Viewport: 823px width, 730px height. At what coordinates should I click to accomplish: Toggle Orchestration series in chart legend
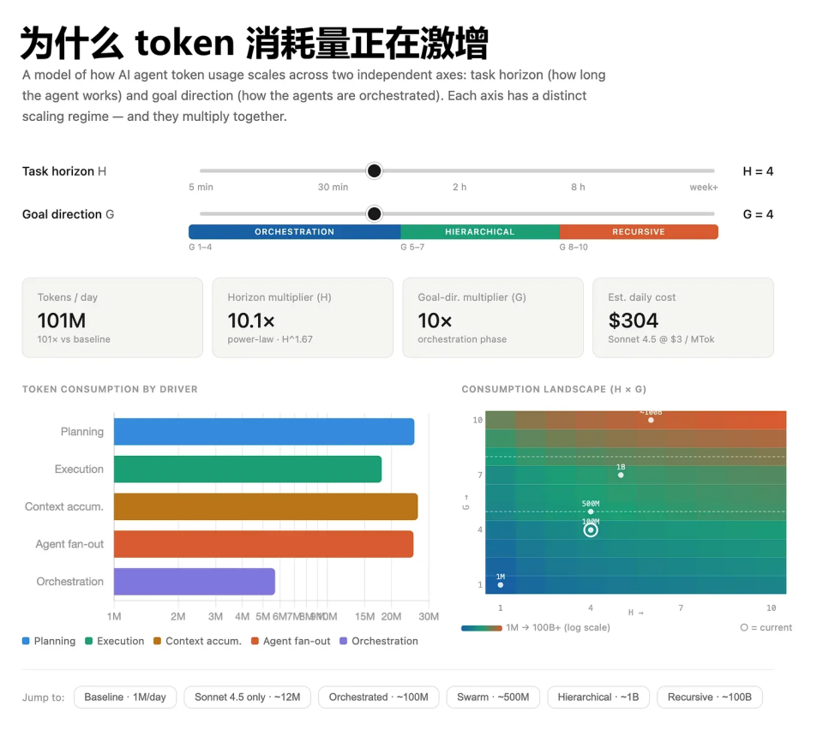point(379,641)
